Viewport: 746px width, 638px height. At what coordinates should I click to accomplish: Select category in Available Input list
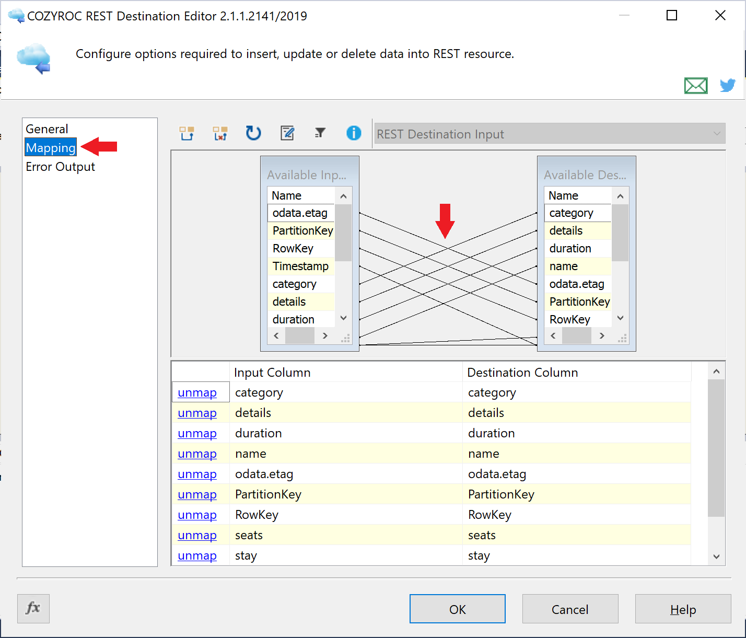(301, 284)
